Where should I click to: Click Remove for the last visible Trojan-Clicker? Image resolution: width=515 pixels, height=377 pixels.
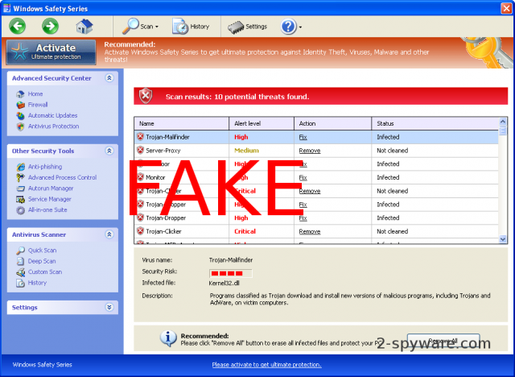pyautogui.click(x=309, y=231)
